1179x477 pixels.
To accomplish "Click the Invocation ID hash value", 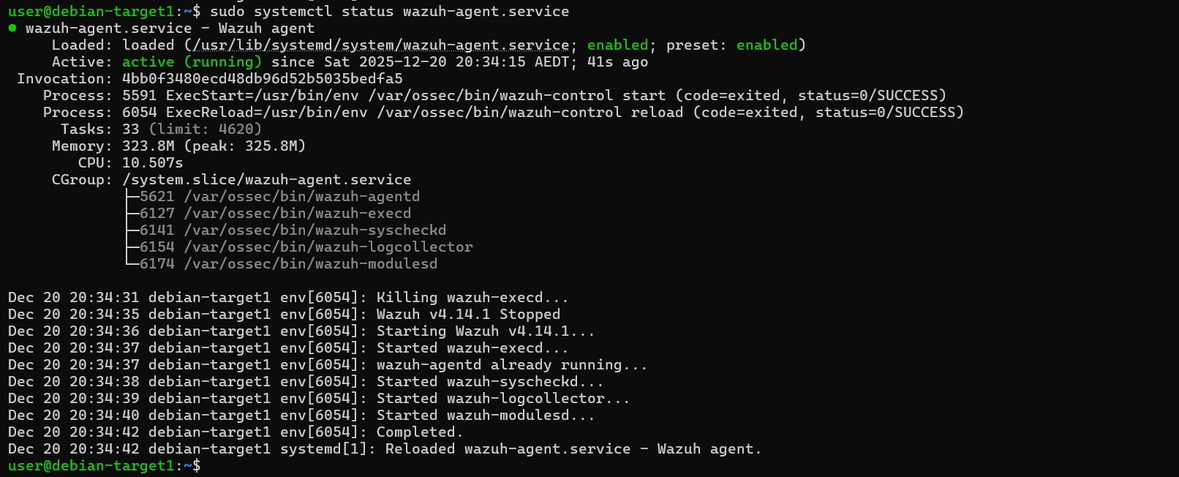I will pyautogui.click(x=262, y=79).
